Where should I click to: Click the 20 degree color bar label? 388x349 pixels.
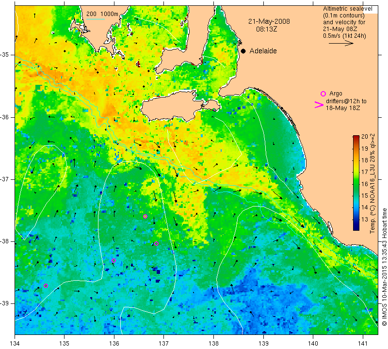point(365,137)
